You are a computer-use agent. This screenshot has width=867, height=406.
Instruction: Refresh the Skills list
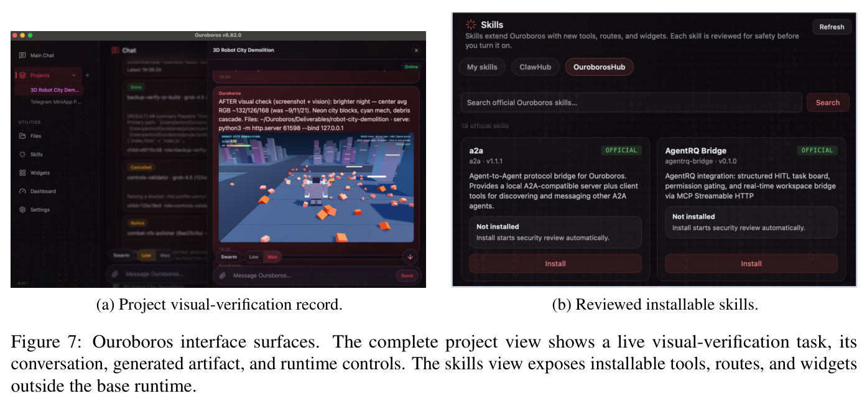point(832,27)
